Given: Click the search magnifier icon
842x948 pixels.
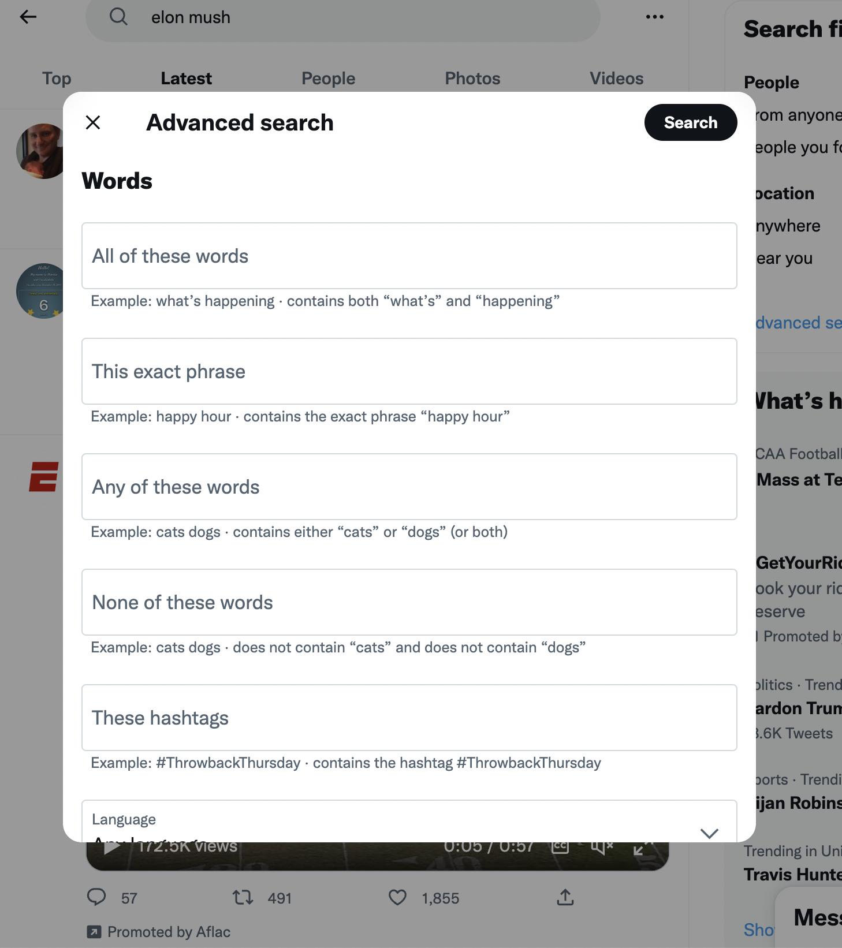Looking at the screenshot, I should tap(118, 17).
